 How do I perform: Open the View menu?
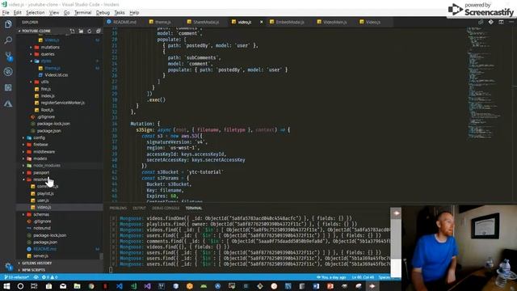point(54,13)
